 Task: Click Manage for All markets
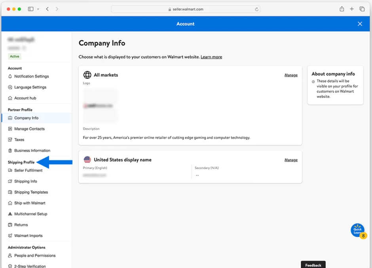[x=291, y=75]
